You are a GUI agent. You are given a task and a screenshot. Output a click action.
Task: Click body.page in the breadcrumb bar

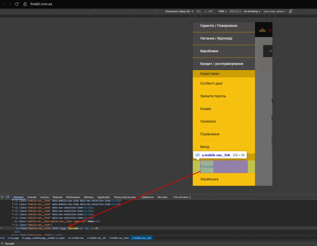coord(13,238)
